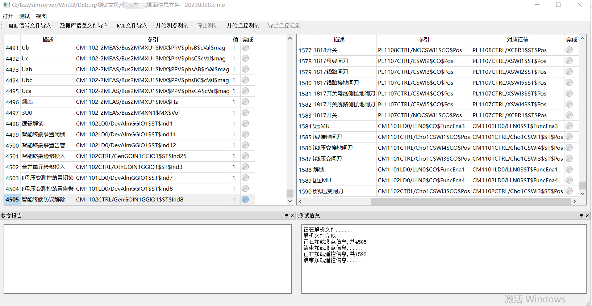Toggle completion indicator for row 4501
This screenshot has width=592, height=306.
coord(245,156)
